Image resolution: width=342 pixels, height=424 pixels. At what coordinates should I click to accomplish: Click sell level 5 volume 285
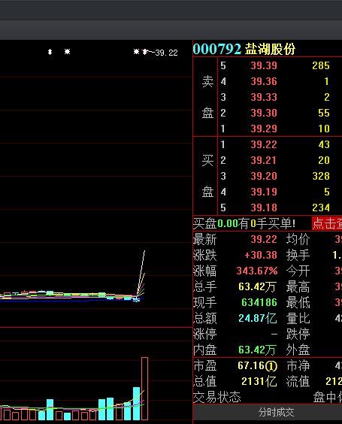pyautogui.click(x=321, y=65)
